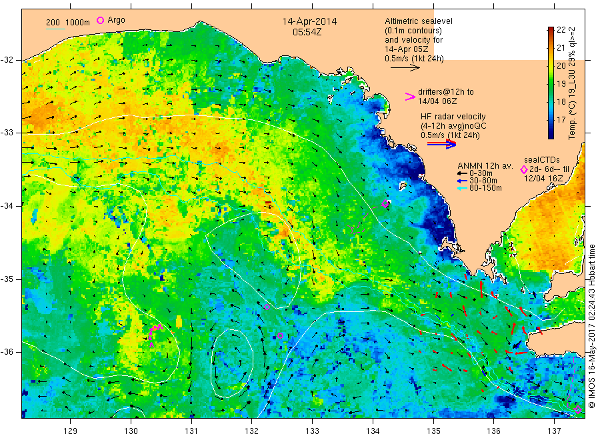Click the '22' tick on the temperature color bar

click(561, 30)
